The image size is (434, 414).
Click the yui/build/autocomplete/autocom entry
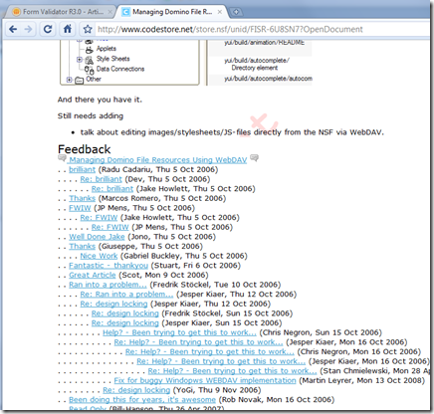[x=268, y=79]
